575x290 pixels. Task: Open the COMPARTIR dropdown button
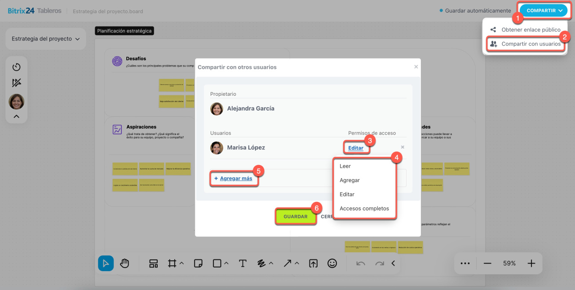click(x=544, y=10)
